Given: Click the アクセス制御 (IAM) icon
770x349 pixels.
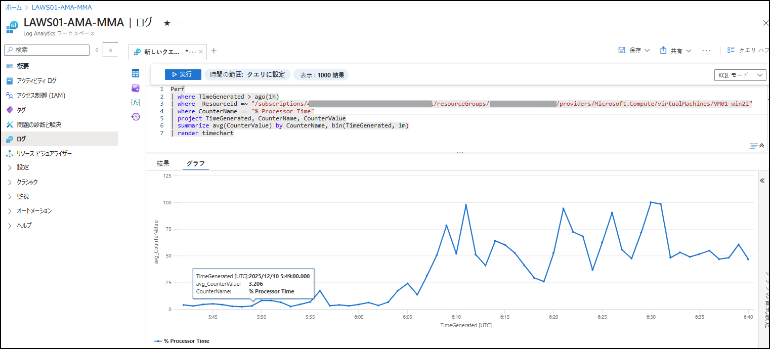Looking at the screenshot, I should click(10, 96).
